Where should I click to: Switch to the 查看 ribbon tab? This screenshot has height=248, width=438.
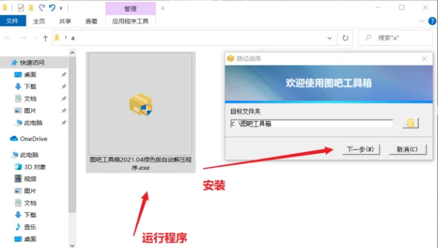[x=91, y=22]
